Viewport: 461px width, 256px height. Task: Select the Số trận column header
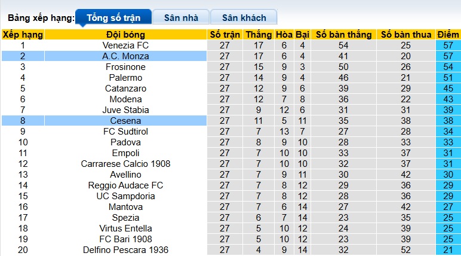pos(225,35)
